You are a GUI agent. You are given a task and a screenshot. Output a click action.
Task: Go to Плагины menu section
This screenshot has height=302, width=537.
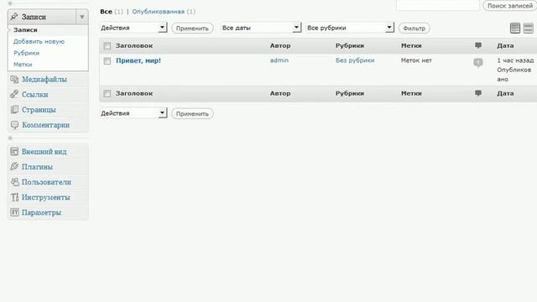(37, 167)
